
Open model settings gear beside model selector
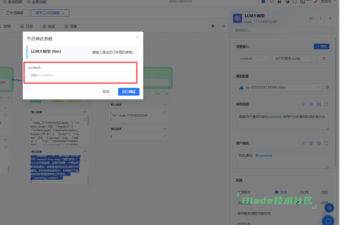pyautogui.click(x=327, y=87)
